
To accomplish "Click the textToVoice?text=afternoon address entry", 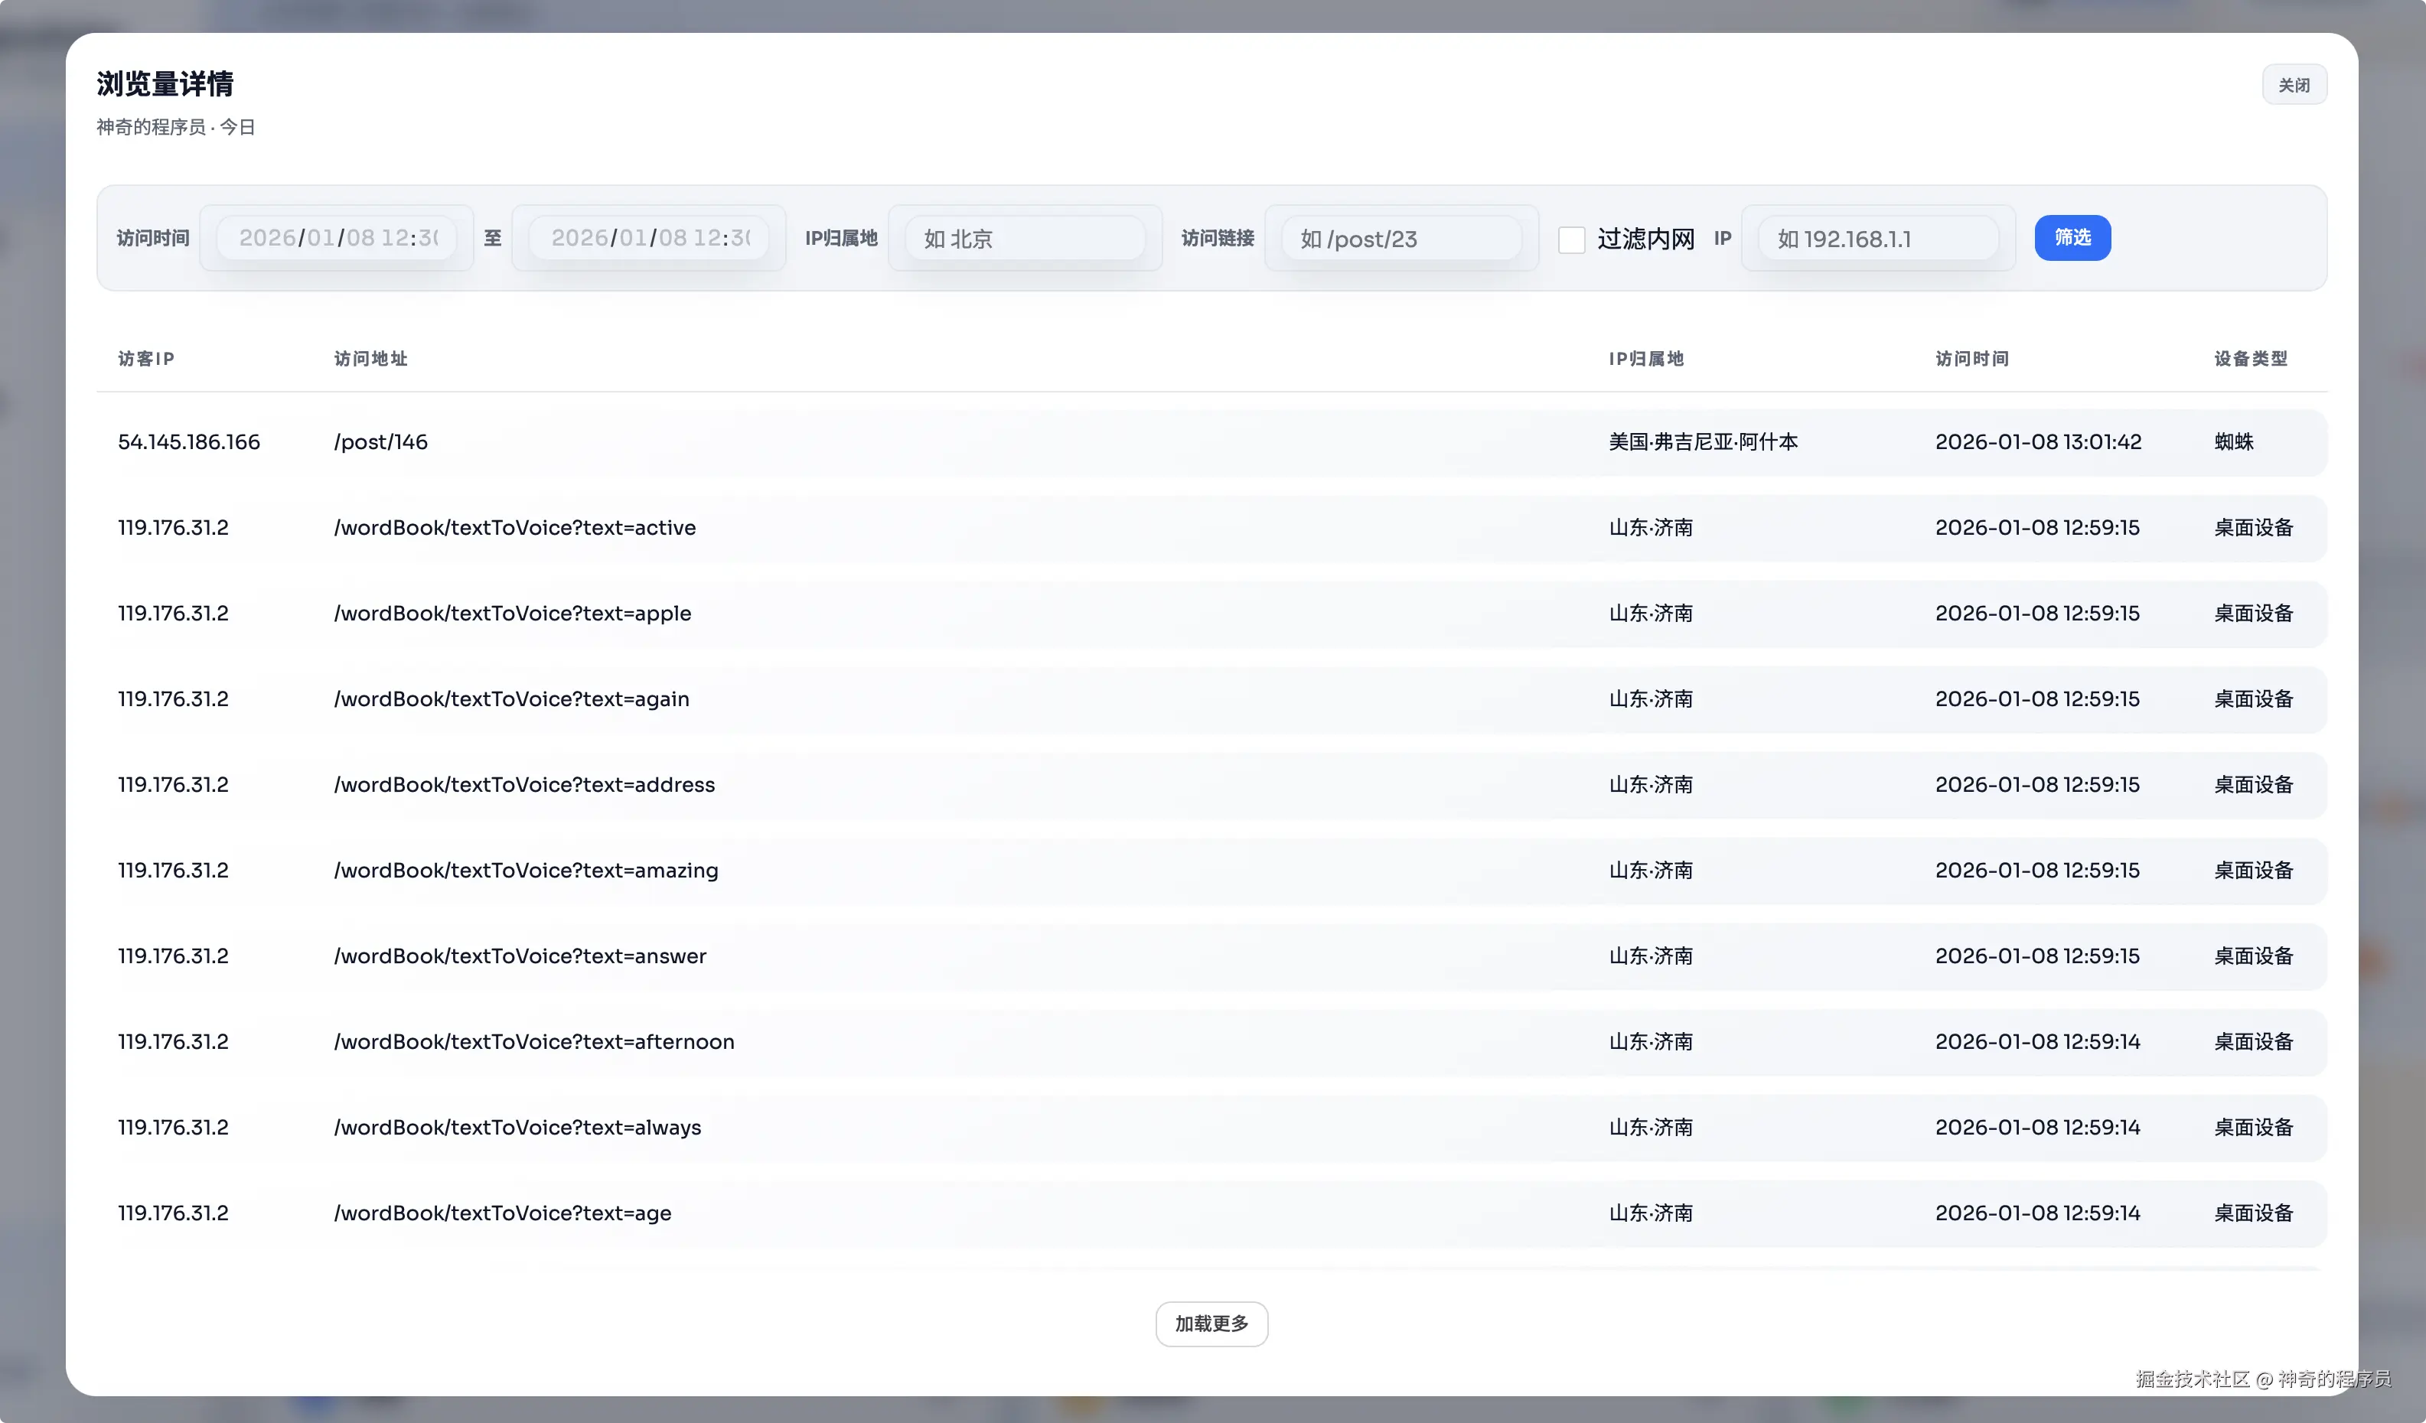I will pyautogui.click(x=533, y=1041).
